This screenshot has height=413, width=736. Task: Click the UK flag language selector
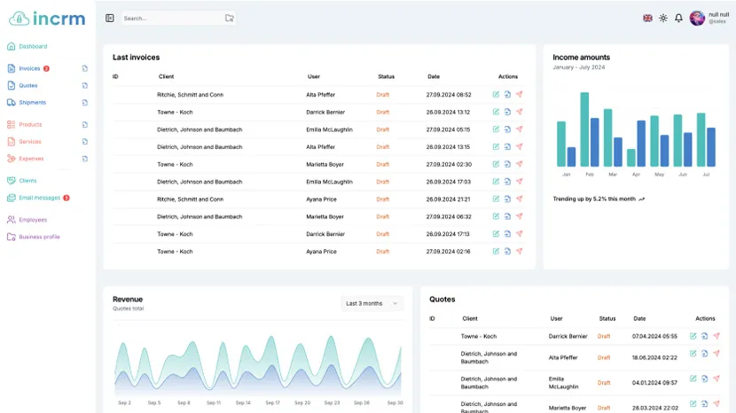pos(647,18)
